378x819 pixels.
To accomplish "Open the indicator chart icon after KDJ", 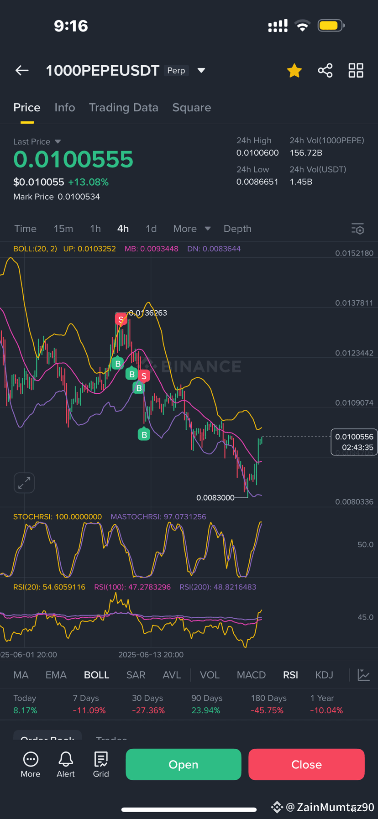I will click(x=364, y=675).
